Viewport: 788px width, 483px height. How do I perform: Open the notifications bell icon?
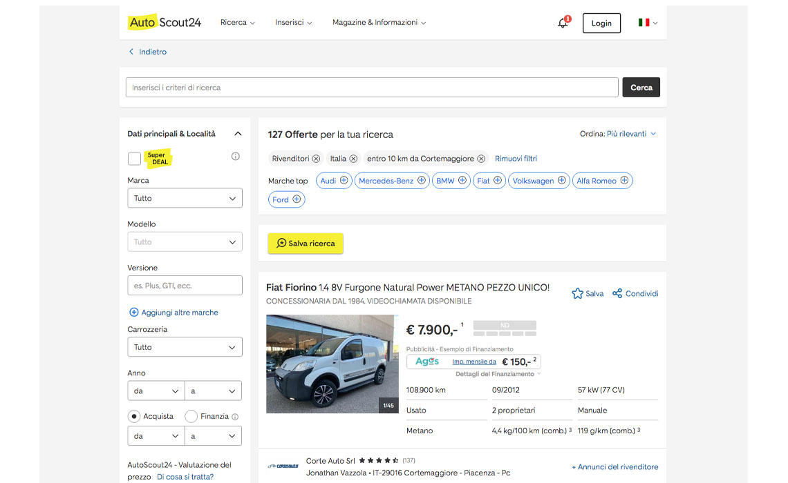click(563, 23)
